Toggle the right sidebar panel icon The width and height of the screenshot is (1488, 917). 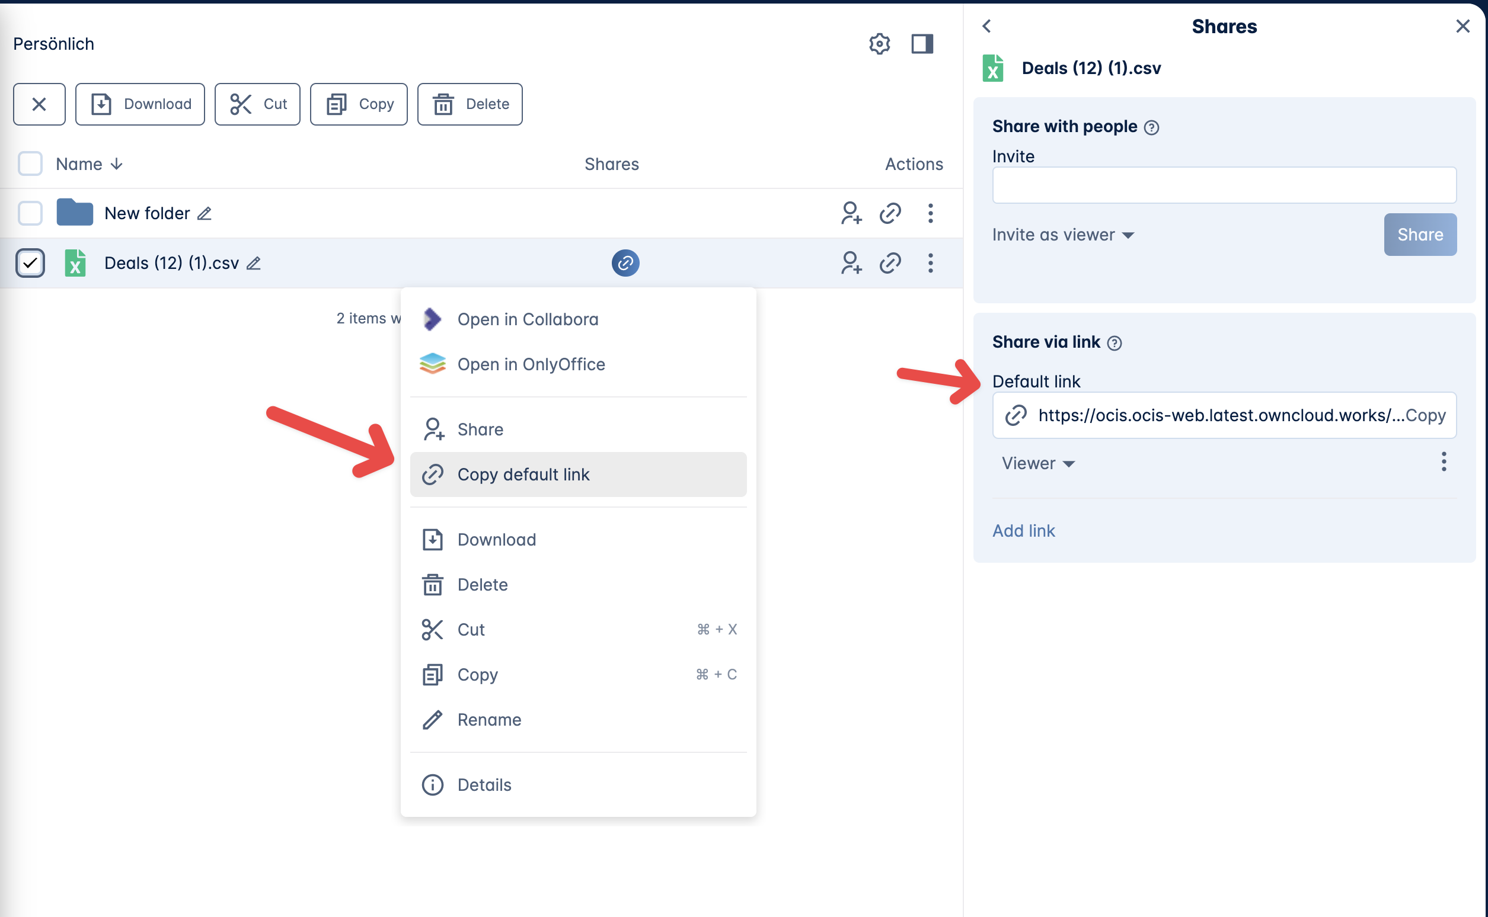pos(922,43)
